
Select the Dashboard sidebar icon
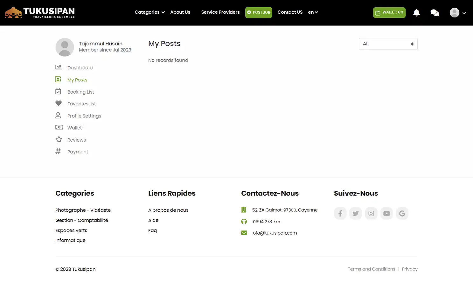59,67
